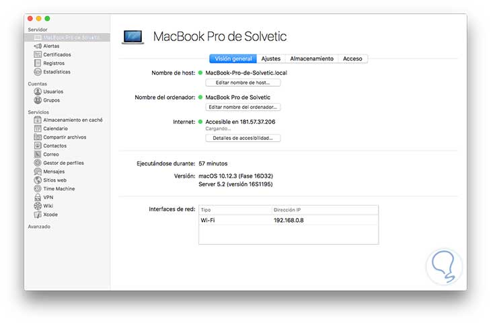Screen dimensions: 491x325
Task: Open the VPN service icon
Action: pos(38,198)
